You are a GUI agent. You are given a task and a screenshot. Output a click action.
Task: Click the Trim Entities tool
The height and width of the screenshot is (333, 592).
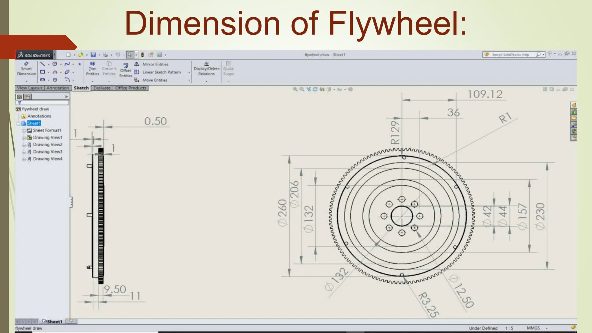coord(92,69)
